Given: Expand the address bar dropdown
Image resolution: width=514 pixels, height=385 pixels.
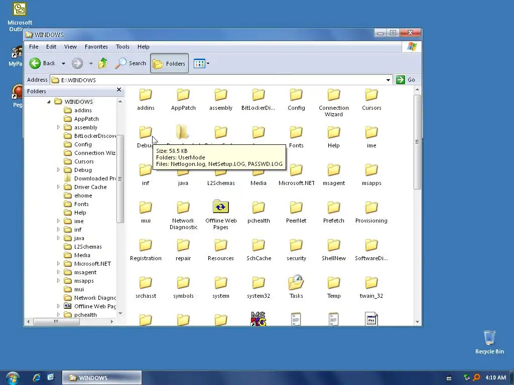Looking at the screenshot, I should point(388,80).
